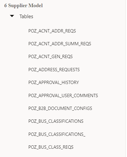Collapse the Tables tree with the triangle arrow
Viewport: 127px width, 157px height.
[12, 16]
